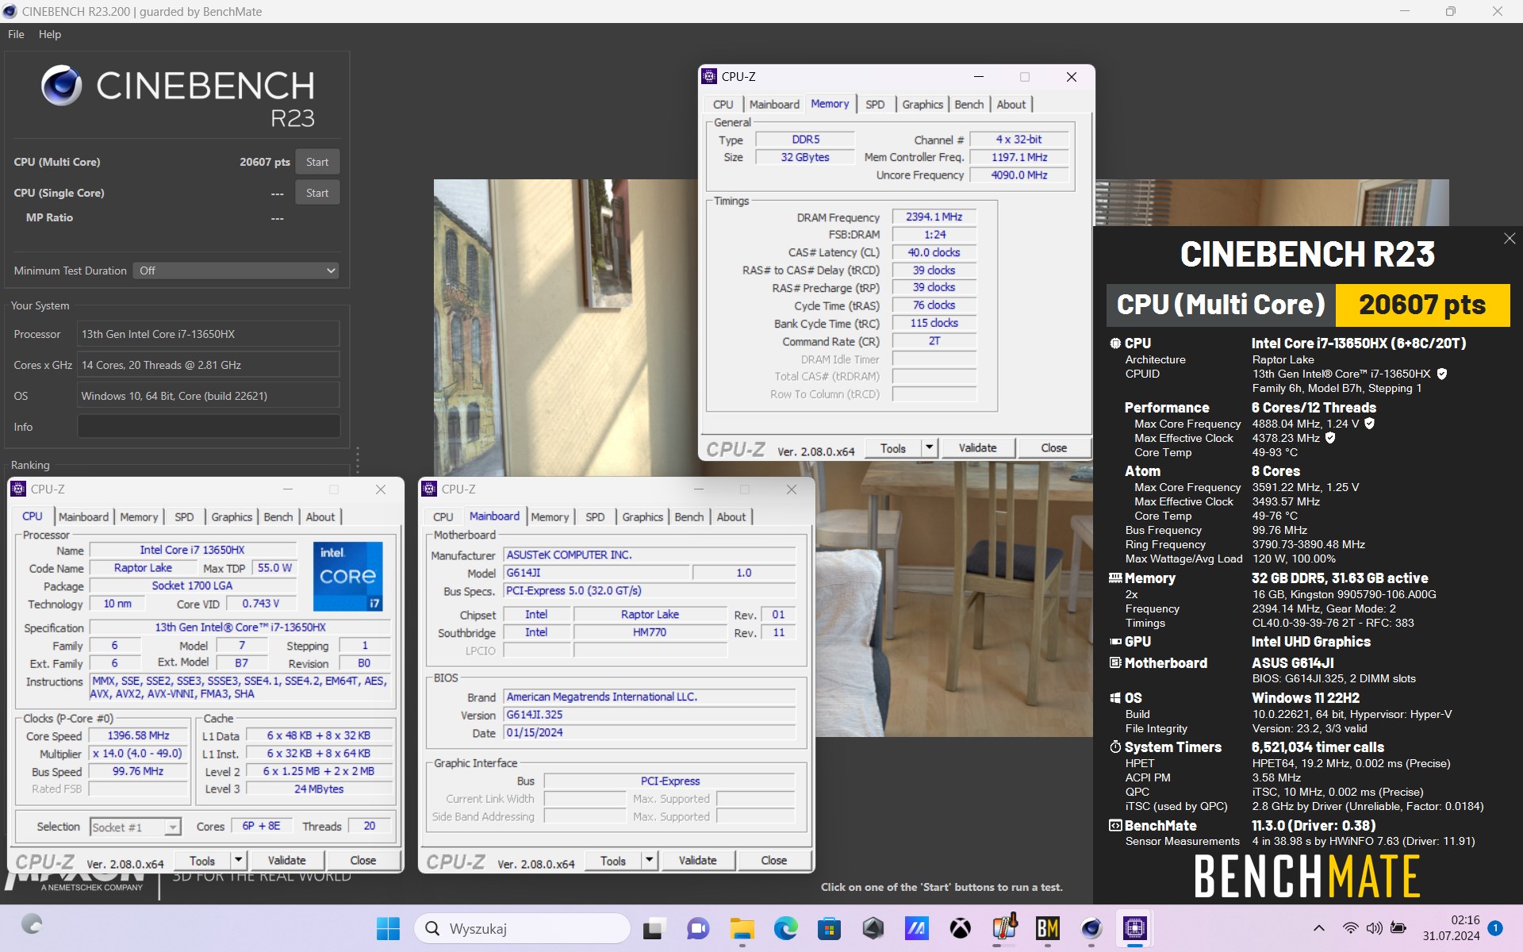
Task: Open volume speaker tray icon
Action: tap(1374, 928)
